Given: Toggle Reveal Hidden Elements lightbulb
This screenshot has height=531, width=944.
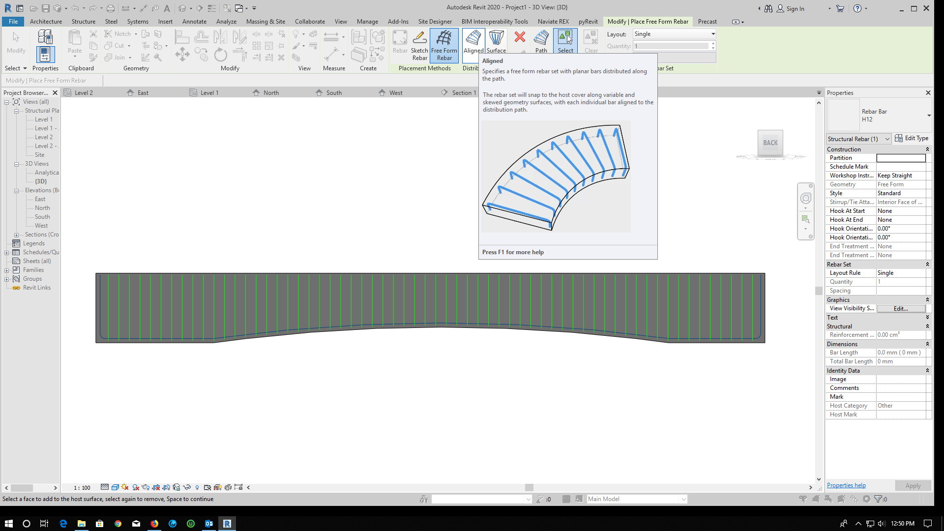Looking at the screenshot, I should [197, 487].
